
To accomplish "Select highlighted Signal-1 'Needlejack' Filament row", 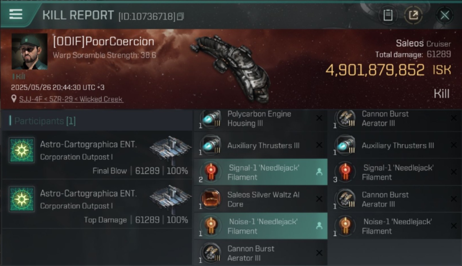I will click(x=261, y=172).
